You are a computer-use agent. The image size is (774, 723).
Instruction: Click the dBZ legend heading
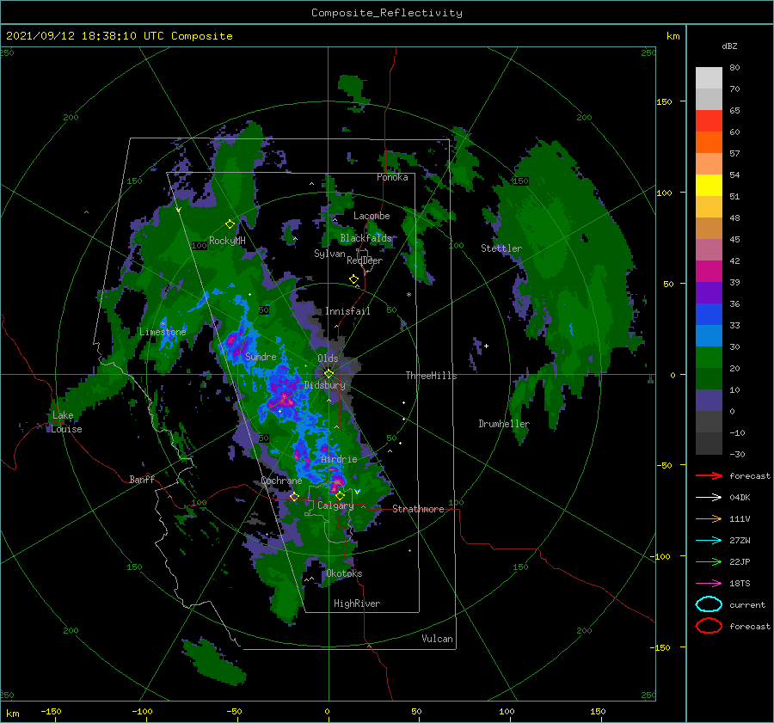[x=729, y=46]
